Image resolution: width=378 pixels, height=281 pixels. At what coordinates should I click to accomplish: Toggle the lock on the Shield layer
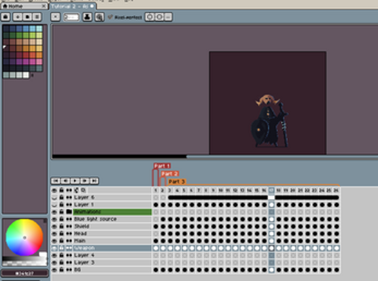point(61,226)
